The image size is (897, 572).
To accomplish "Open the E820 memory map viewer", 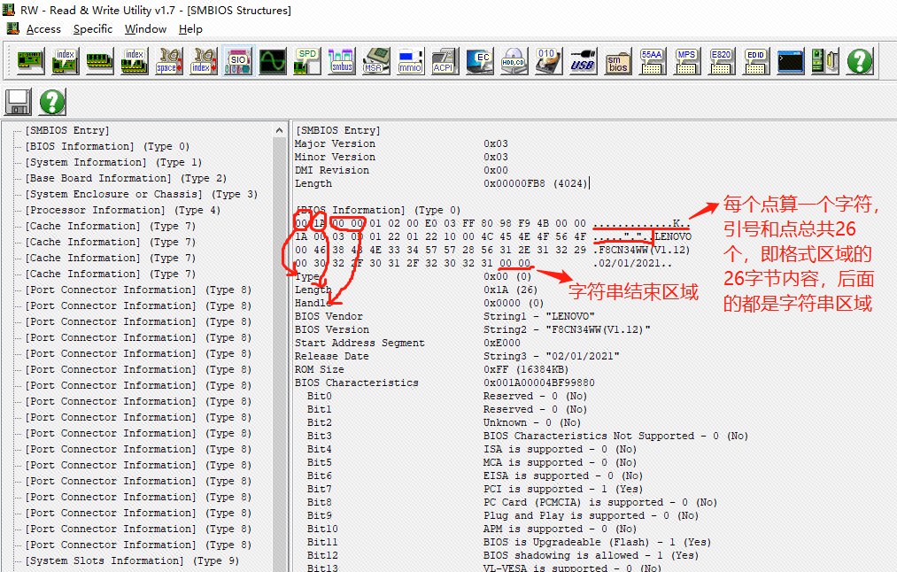I will pyautogui.click(x=721, y=61).
